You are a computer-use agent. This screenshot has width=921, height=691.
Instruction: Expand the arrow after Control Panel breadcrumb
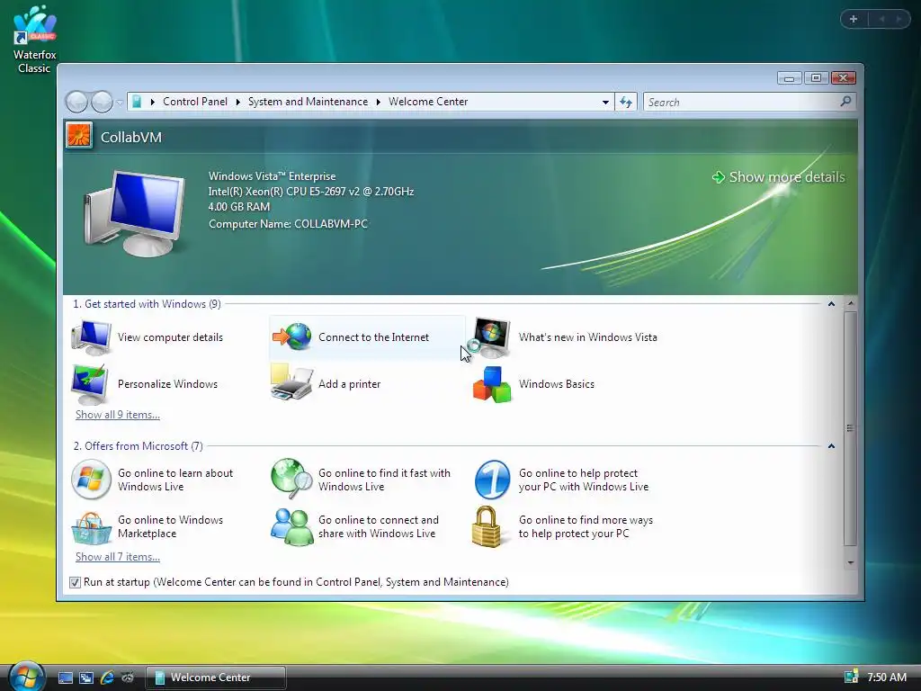tap(237, 103)
